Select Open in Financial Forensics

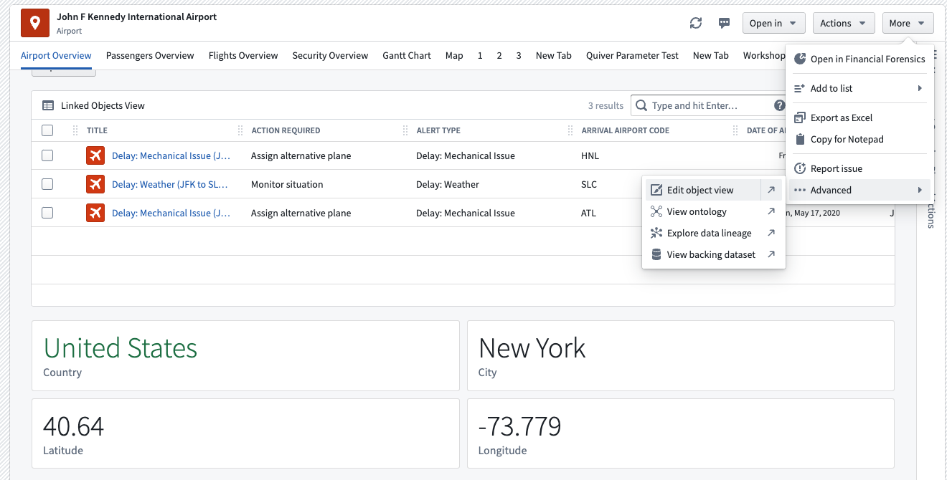point(860,59)
